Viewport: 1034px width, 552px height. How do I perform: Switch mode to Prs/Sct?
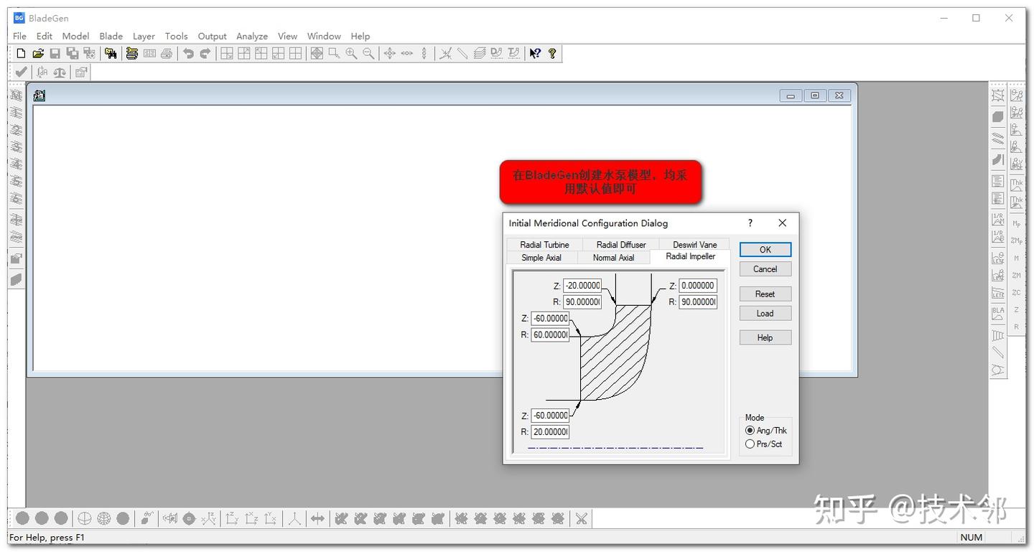(750, 444)
